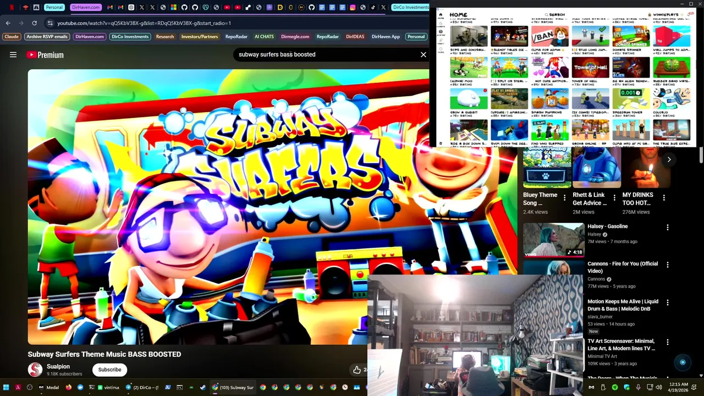
Task: Open options for Halsey - Gasoline video
Action: coord(667,227)
